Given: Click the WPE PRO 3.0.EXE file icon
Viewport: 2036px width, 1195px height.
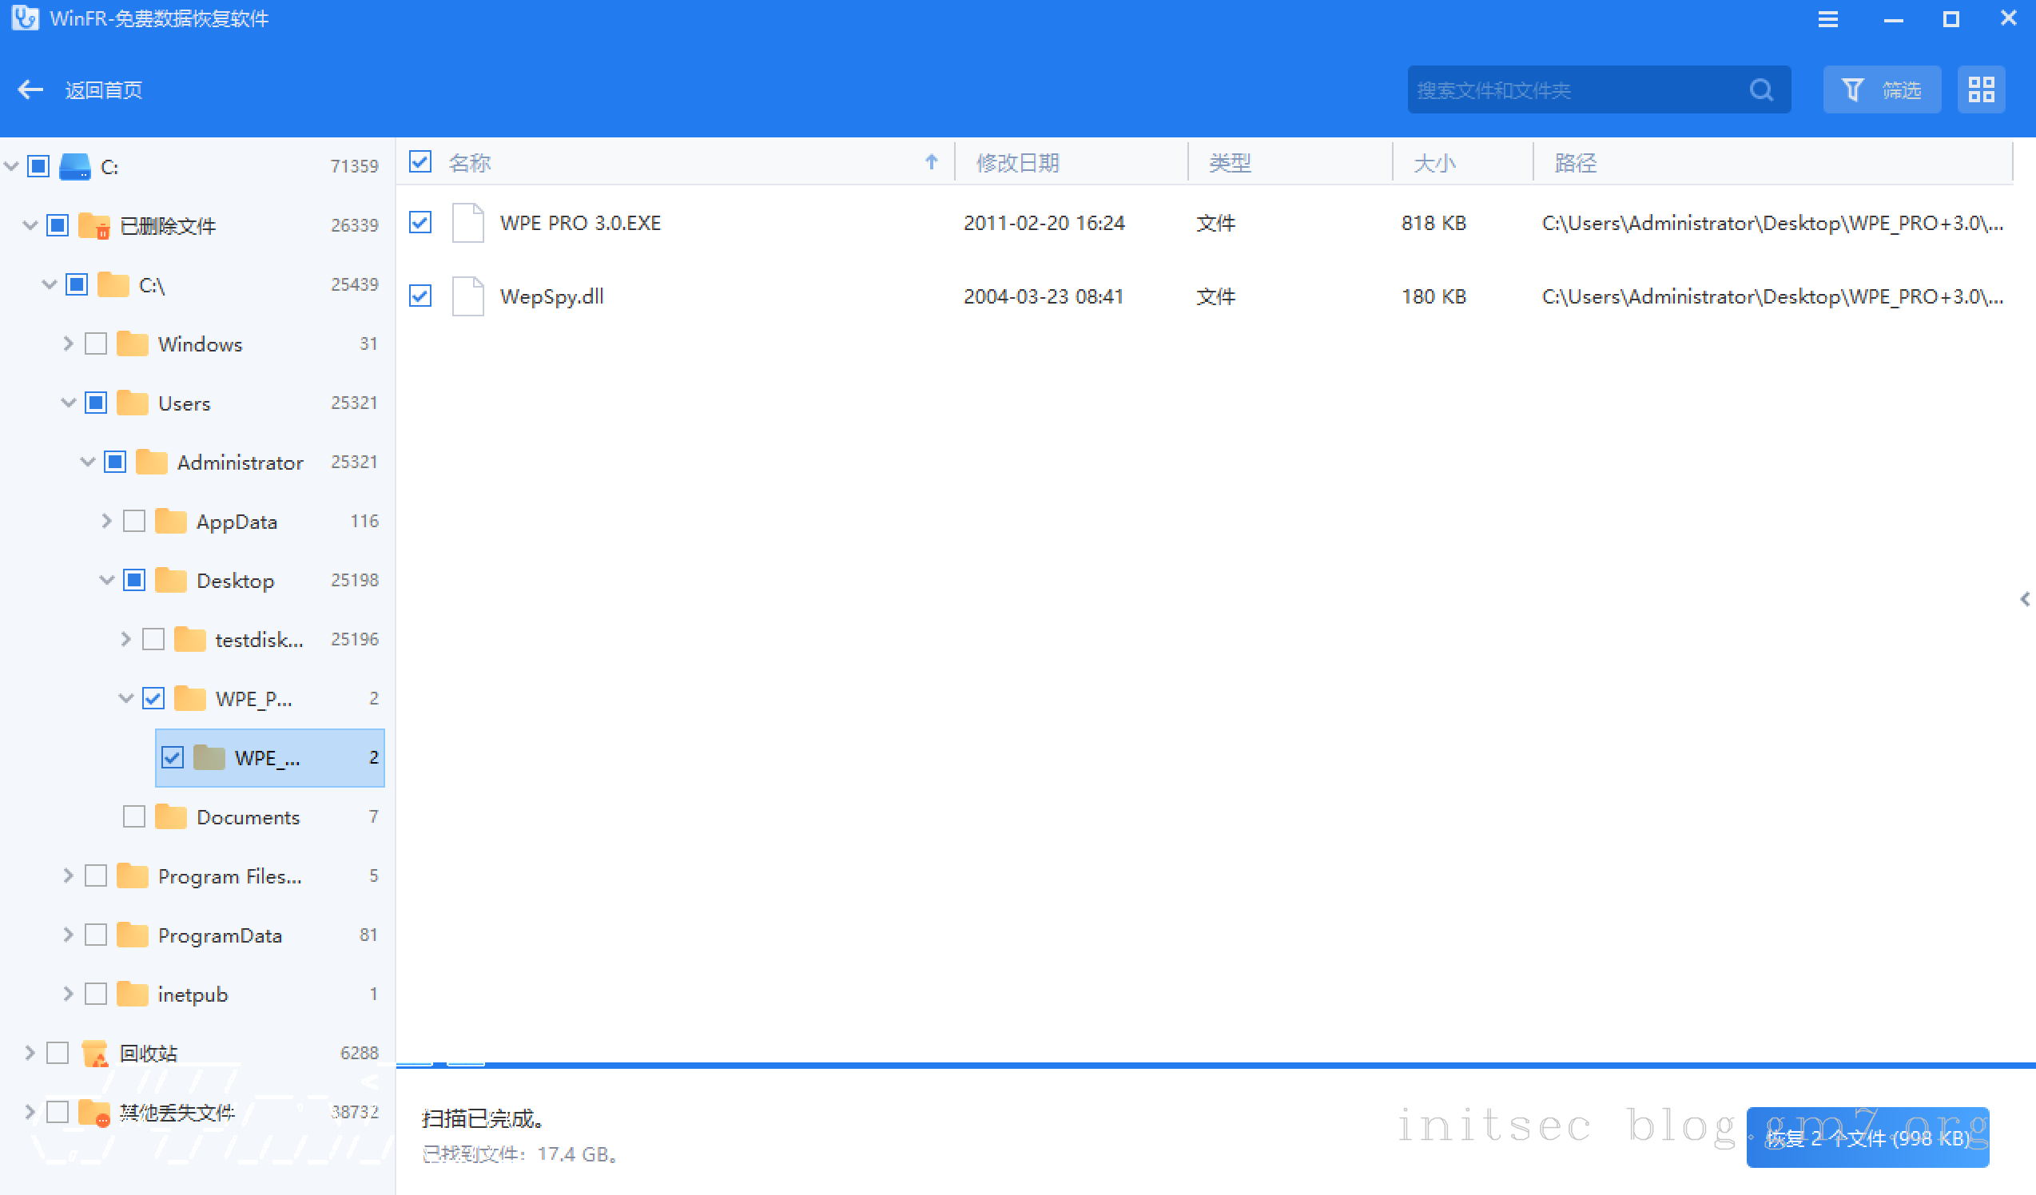Looking at the screenshot, I should (467, 223).
